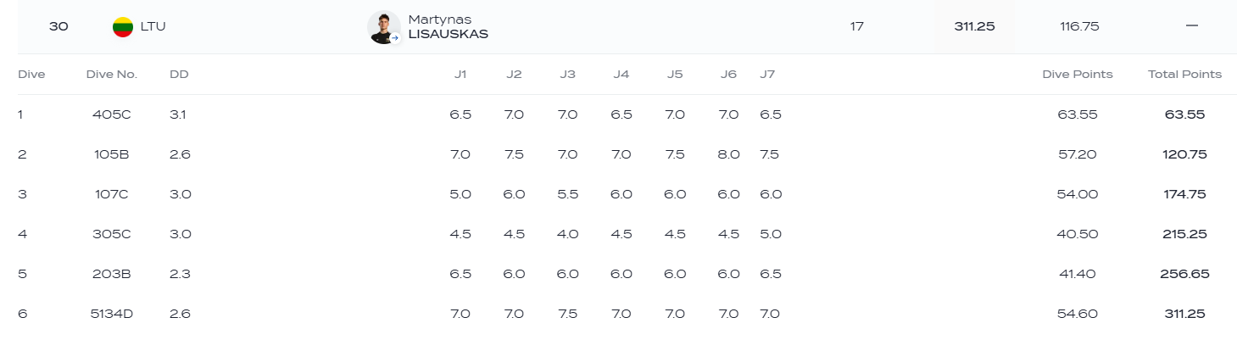Select dive number 5134D
This screenshot has width=1237, height=340.
click(x=112, y=314)
